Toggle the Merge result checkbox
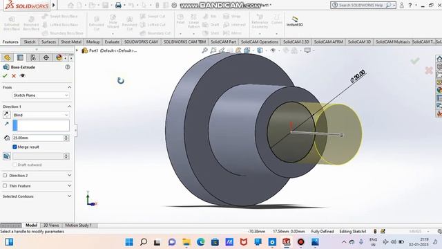Screen dimensions: 442x249 pyautogui.click(x=15, y=147)
